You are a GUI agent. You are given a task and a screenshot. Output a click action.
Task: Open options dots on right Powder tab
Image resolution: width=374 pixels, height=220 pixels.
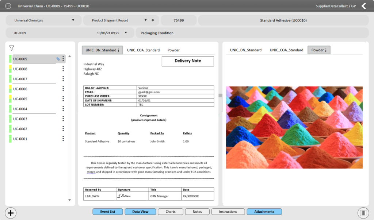tap(326, 50)
